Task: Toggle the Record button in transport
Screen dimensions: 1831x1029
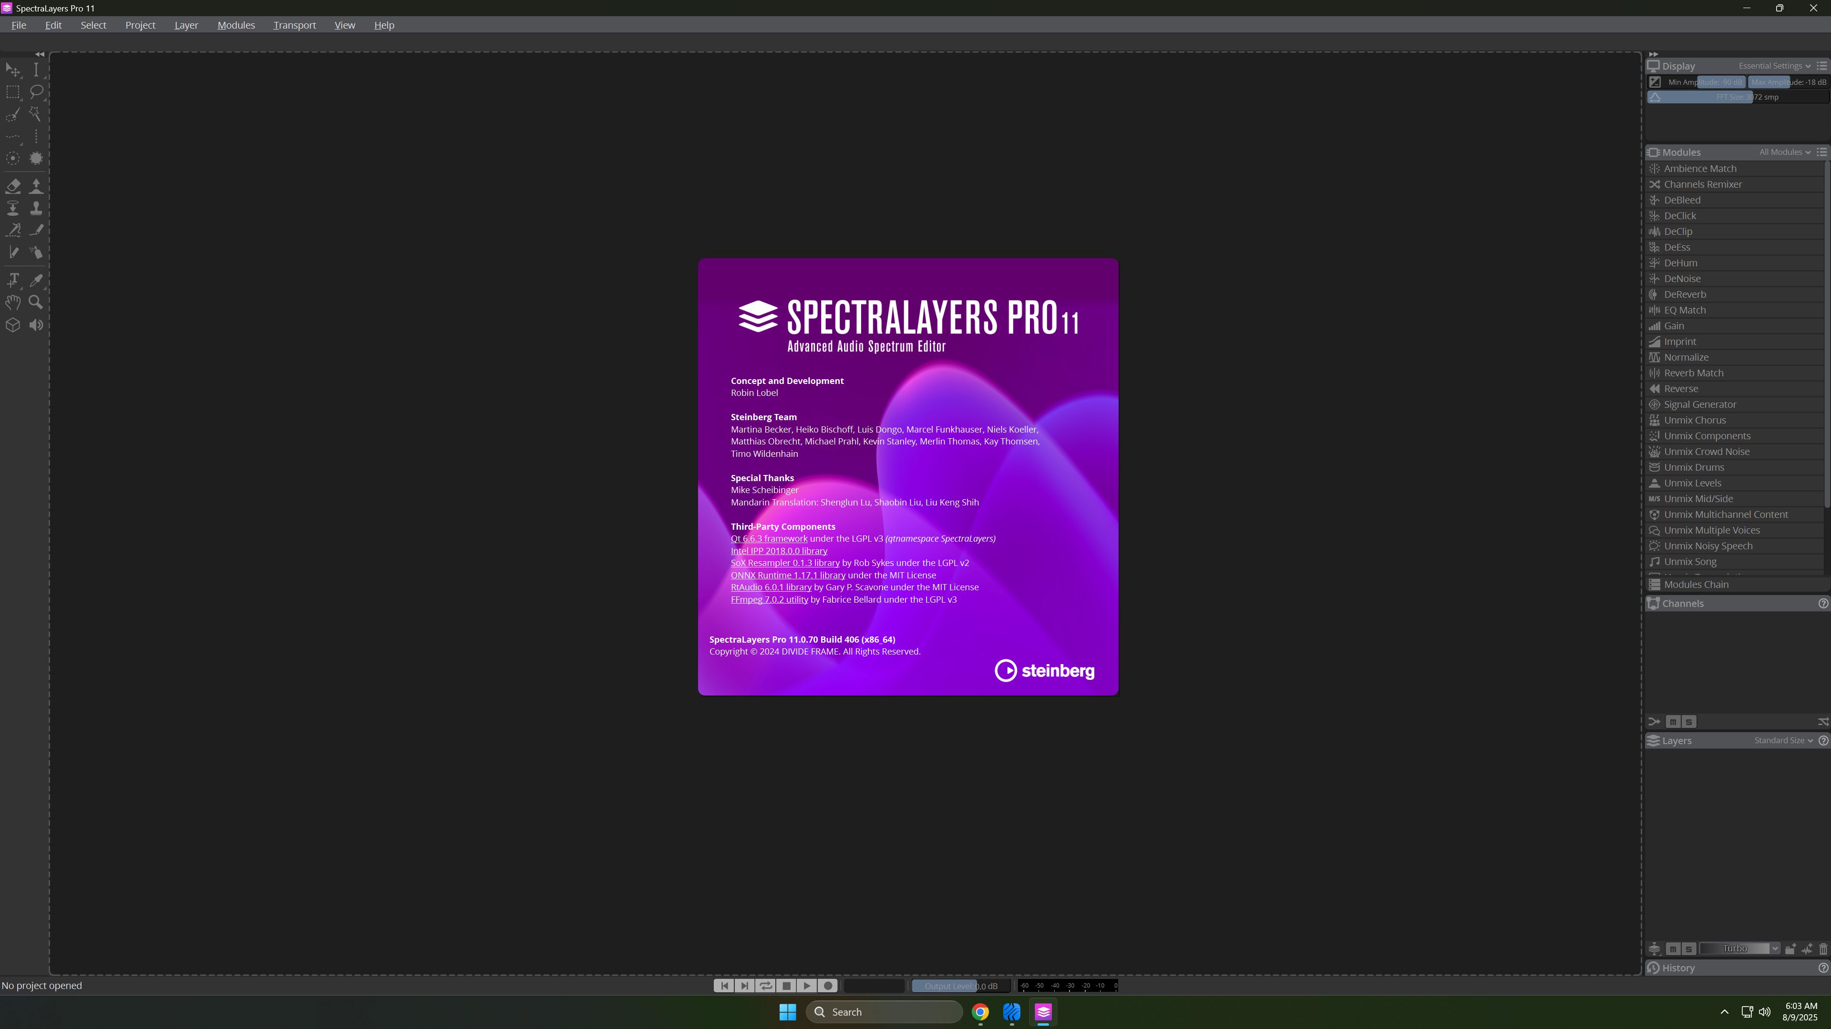Action: point(828,986)
